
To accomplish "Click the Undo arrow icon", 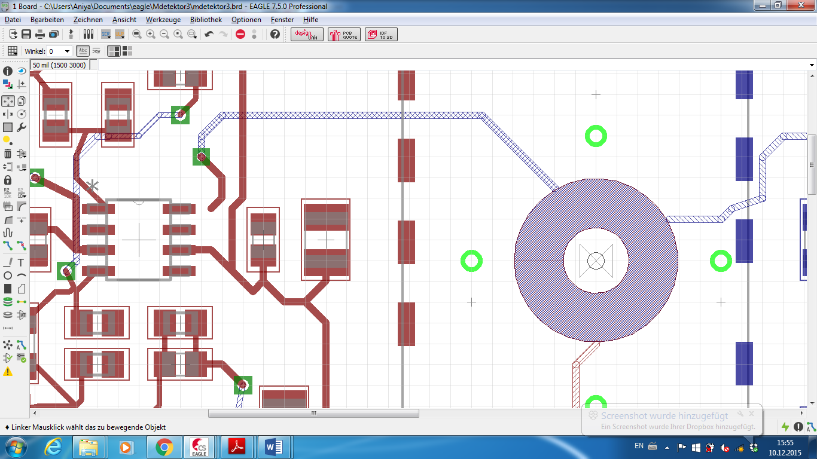I will pyautogui.click(x=209, y=34).
